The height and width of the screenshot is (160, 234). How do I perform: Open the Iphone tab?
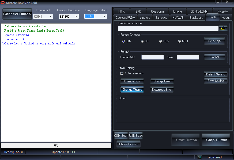pos(177,11)
